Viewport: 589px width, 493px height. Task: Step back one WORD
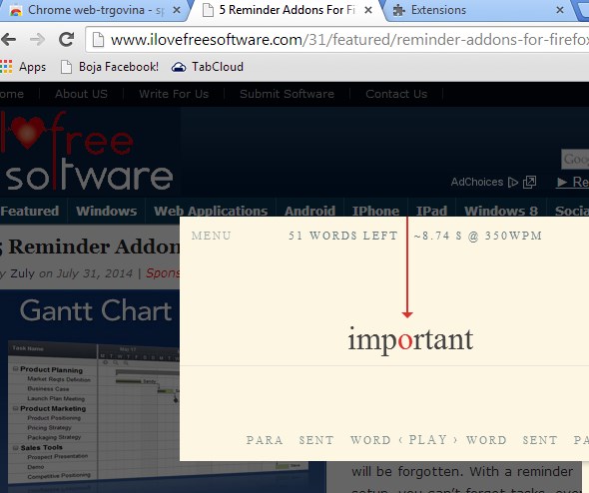tap(370, 440)
